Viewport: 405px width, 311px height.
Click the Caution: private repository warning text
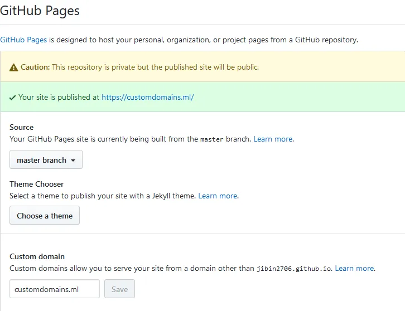tap(139, 67)
